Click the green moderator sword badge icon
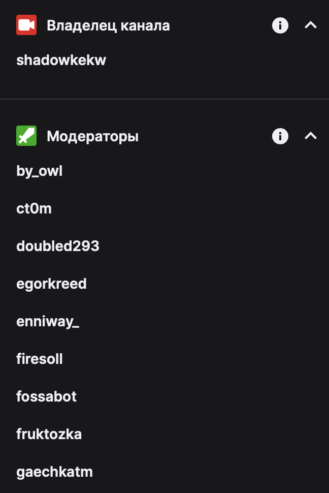Viewport: 329px width, 493px height. pyautogui.click(x=26, y=136)
